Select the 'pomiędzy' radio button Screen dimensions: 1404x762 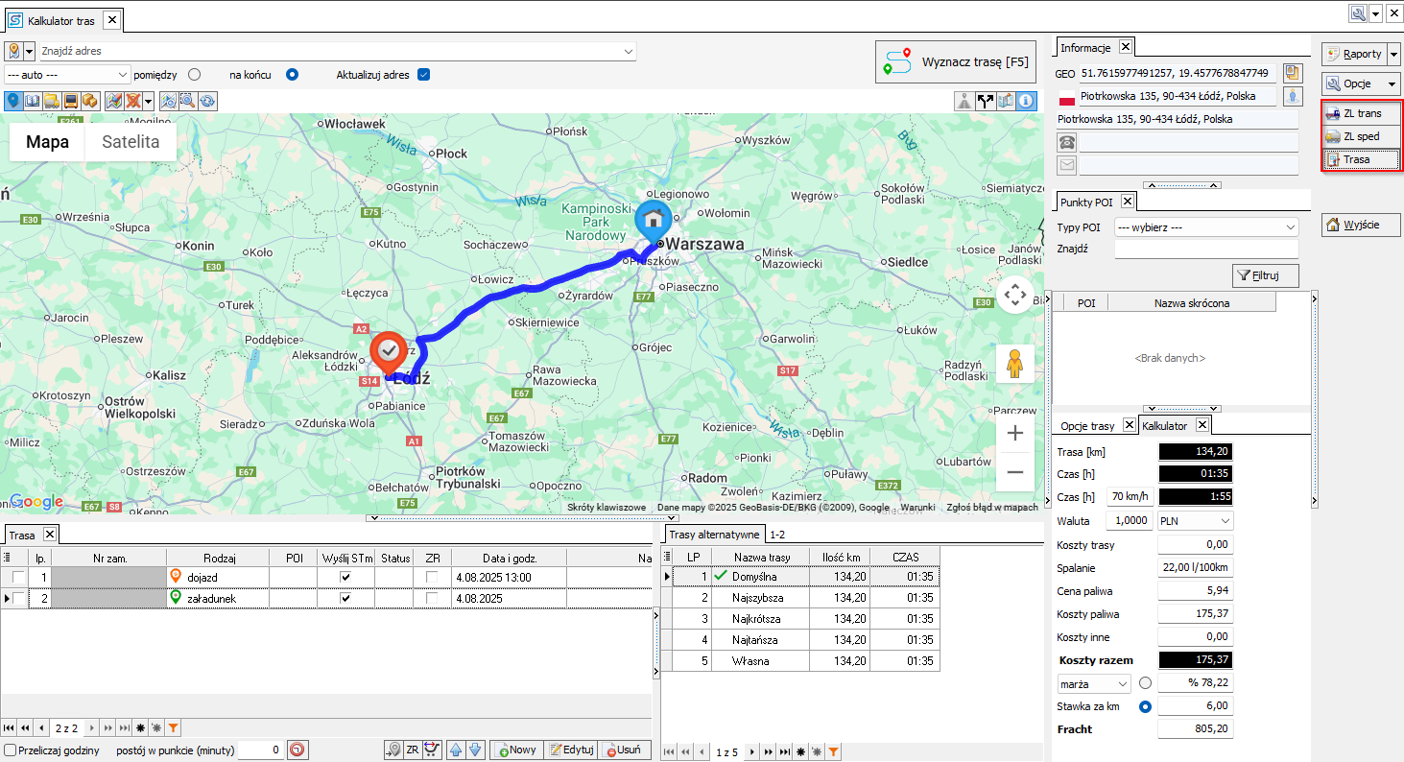pos(195,74)
